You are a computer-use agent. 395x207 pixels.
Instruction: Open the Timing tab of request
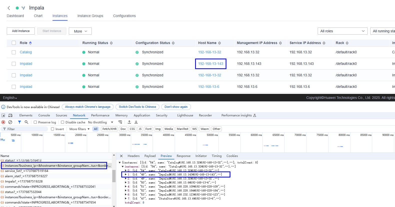(217, 156)
